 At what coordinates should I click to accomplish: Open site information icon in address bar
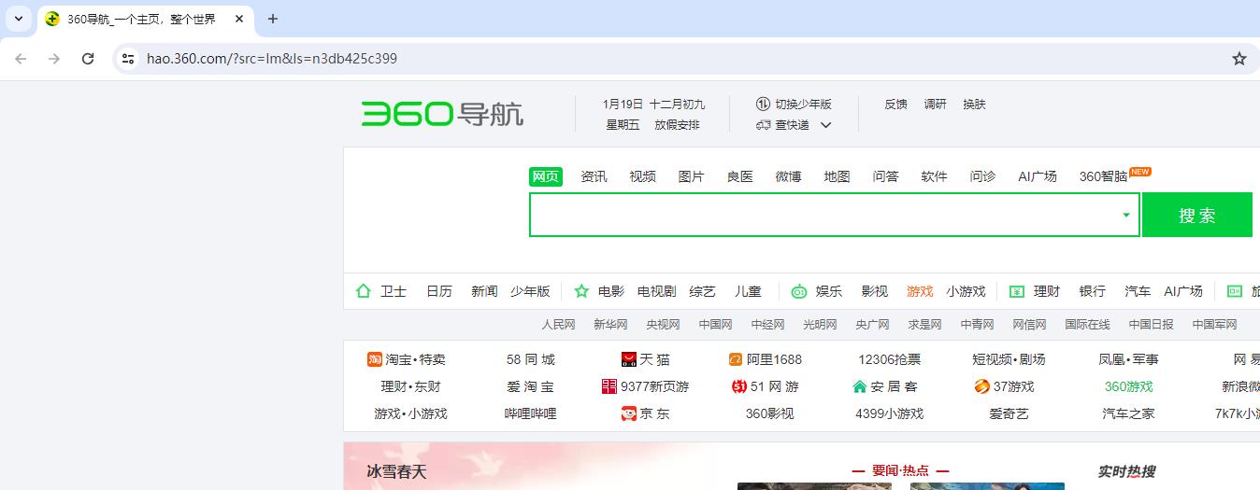click(129, 59)
